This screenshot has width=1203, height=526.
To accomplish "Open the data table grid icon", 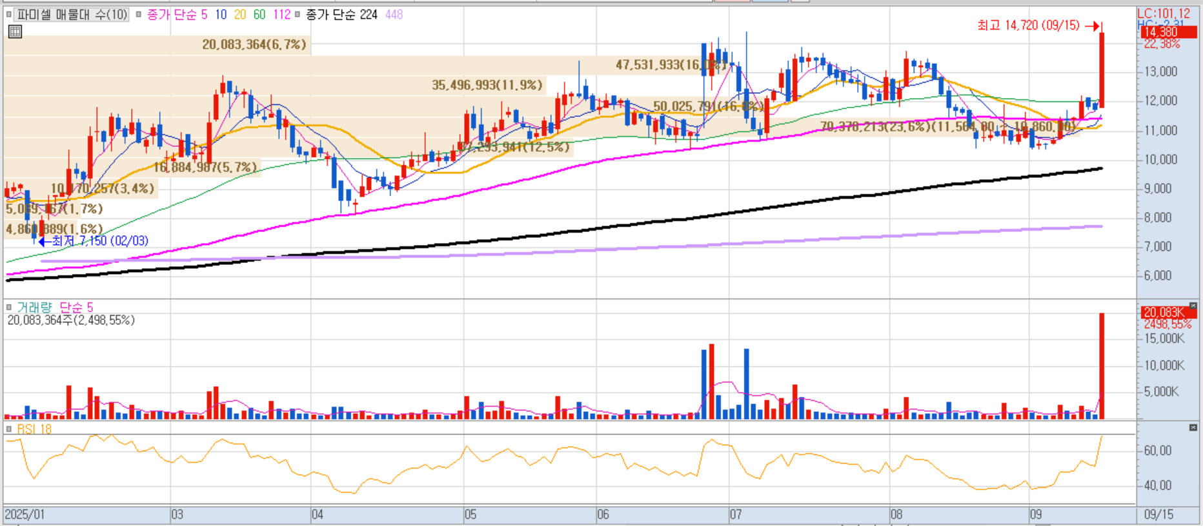I will coord(15,32).
